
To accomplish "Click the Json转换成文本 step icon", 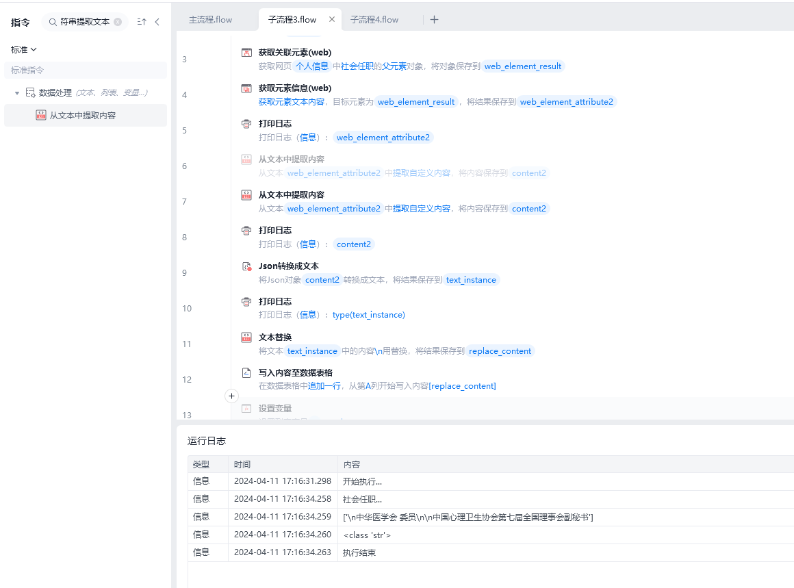I will (246, 266).
